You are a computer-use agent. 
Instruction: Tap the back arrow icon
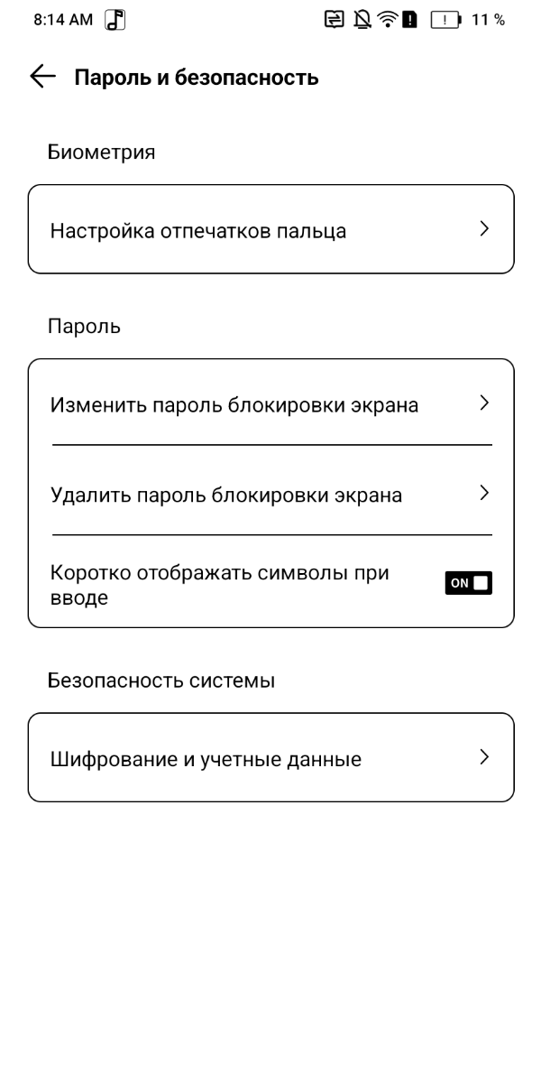42,78
